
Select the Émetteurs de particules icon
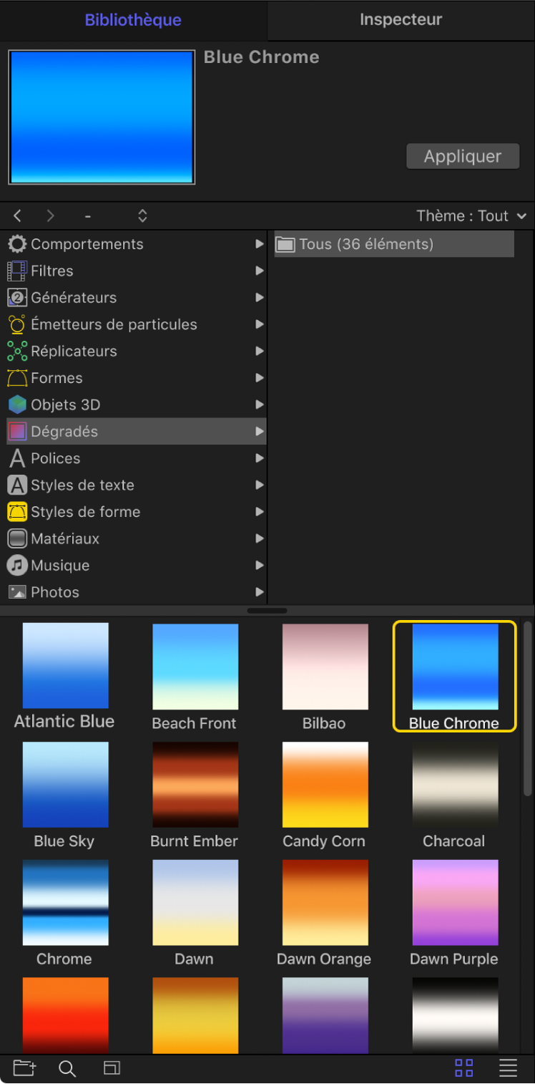coord(17,324)
